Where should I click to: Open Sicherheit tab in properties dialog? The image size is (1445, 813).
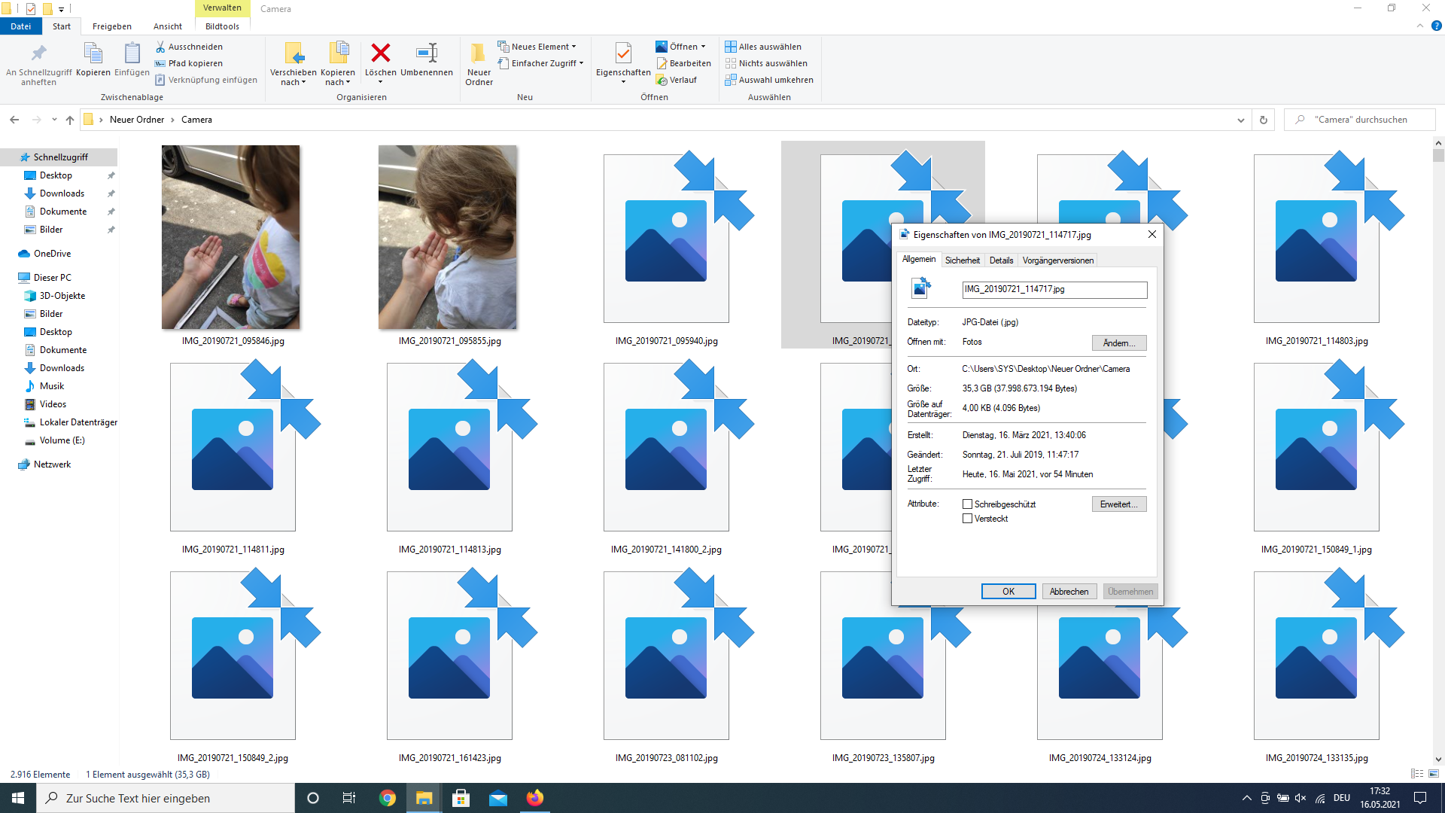[962, 260]
